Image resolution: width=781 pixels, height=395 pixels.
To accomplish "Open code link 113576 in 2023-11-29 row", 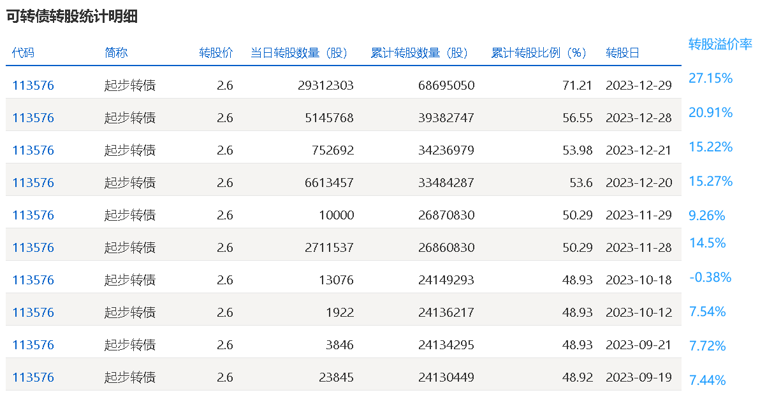I will pyautogui.click(x=33, y=215).
